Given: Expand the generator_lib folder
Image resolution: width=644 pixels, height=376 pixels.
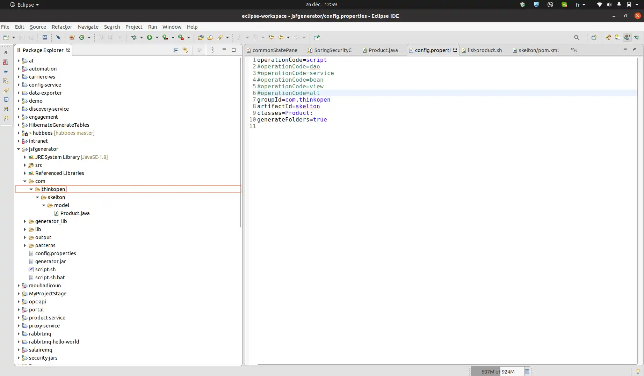Looking at the screenshot, I should (25, 221).
